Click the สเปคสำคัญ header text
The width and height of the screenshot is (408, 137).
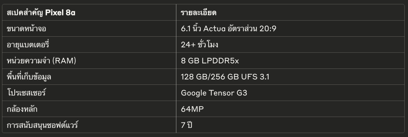click(x=25, y=13)
